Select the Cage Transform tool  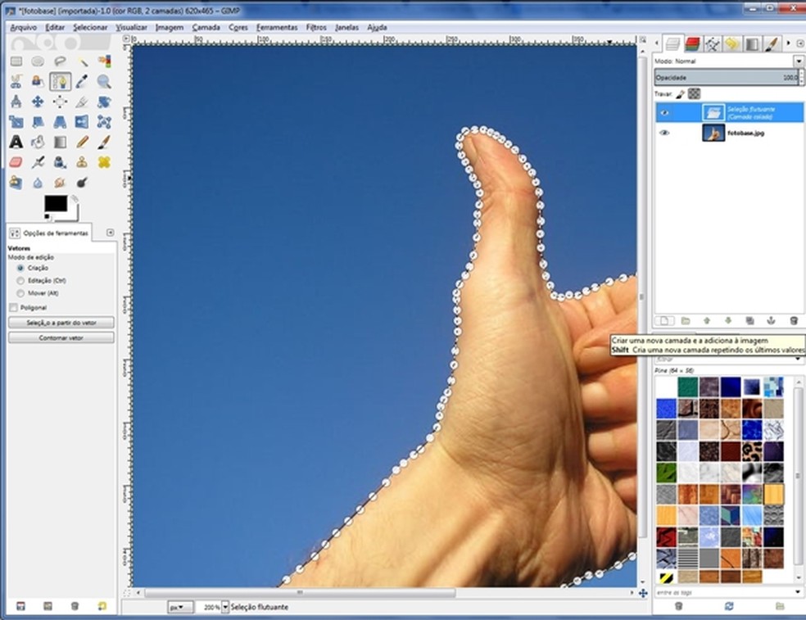104,122
